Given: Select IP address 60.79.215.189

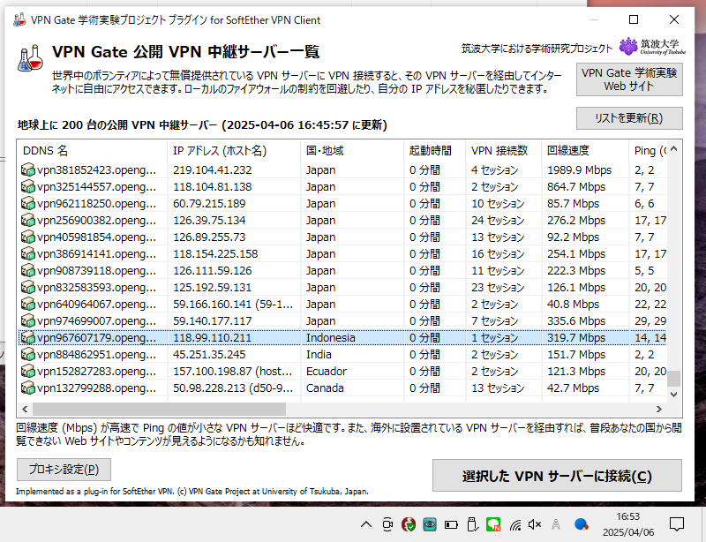Looking at the screenshot, I should coord(209,203).
